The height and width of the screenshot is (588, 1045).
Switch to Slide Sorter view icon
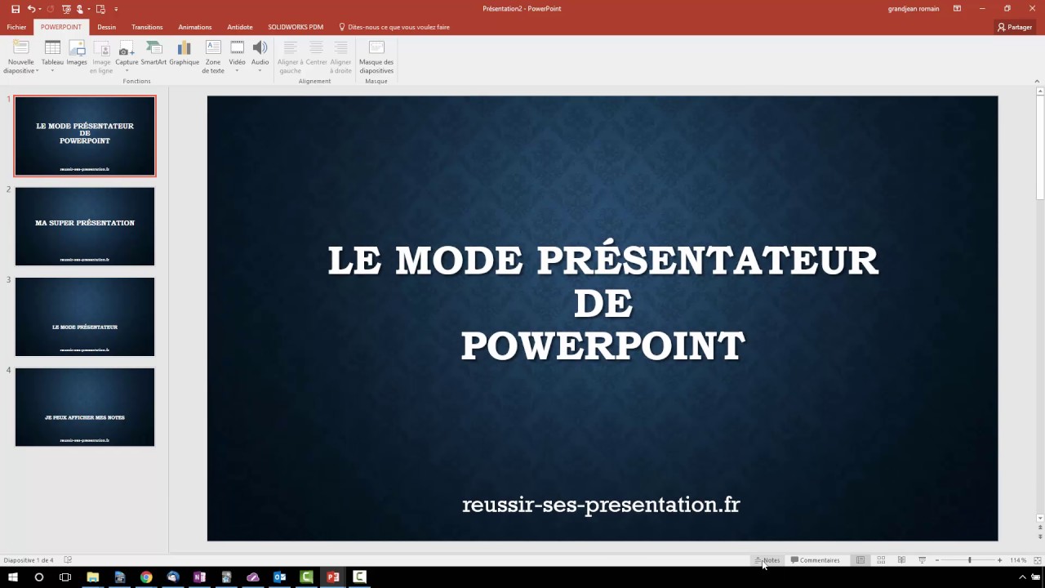point(881,560)
